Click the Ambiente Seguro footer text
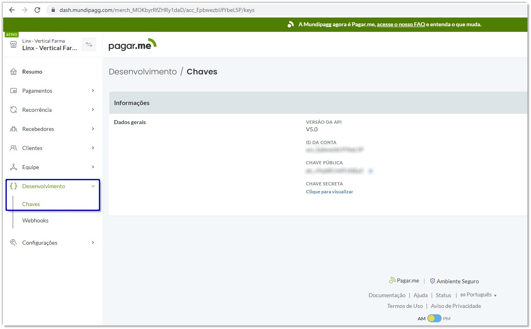The image size is (531, 329). click(458, 281)
